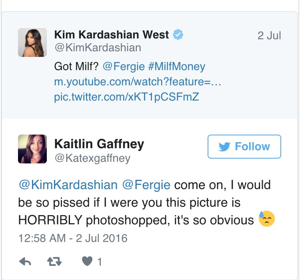
Task: Open the @Katexgaffney handle
Action: [x=92, y=158]
